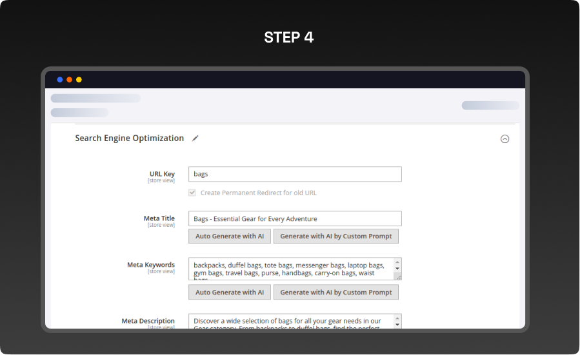Collapse the Search Engine Optimization section chevron
580x355 pixels.
505,139
